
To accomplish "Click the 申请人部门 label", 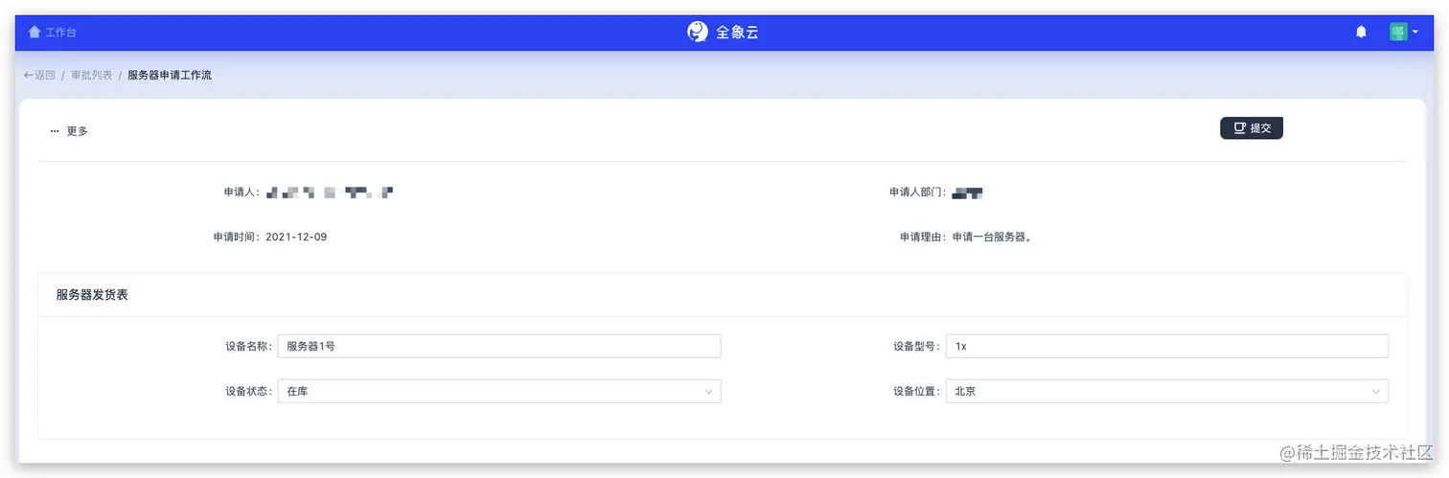I will pos(917,193).
